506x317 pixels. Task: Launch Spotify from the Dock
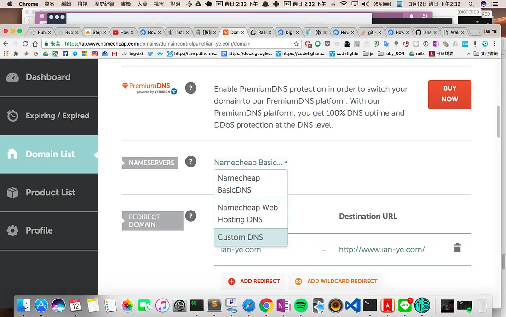(x=301, y=305)
